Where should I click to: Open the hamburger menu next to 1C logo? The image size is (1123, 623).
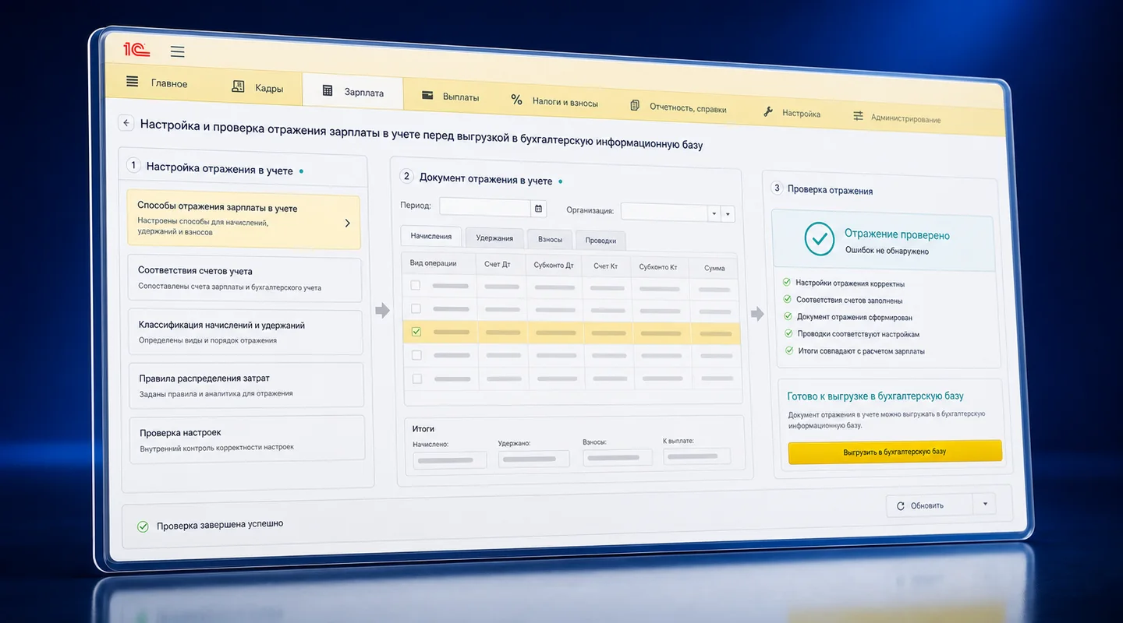pyautogui.click(x=178, y=52)
